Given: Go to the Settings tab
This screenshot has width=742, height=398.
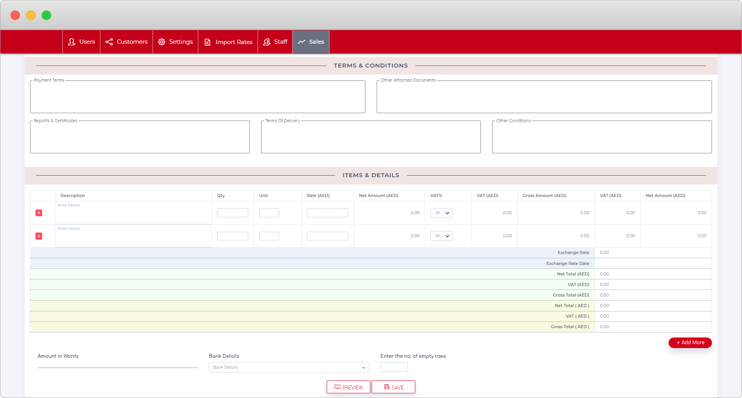Looking at the screenshot, I should click(175, 42).
